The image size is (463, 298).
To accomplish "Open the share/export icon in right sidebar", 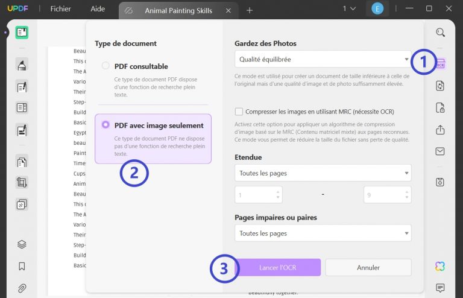I will (441, 130).
